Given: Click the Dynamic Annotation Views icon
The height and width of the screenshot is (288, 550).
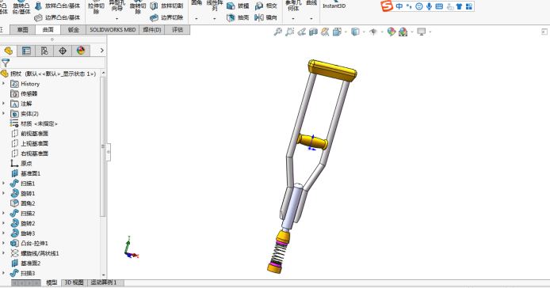Looking at the screenshot, I should click(x=325, y=32).
